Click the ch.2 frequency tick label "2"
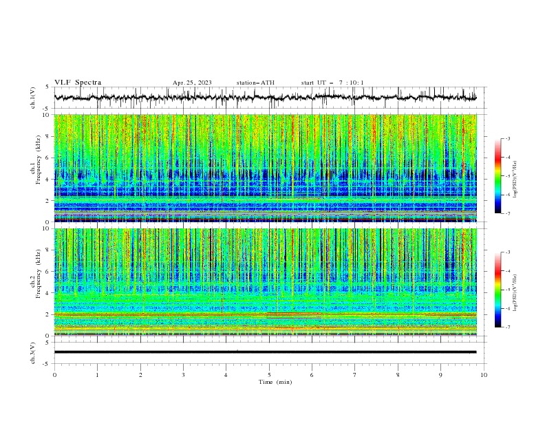Image resolution: width=545 pixels, height=421 pixels. tap(48, 314)
